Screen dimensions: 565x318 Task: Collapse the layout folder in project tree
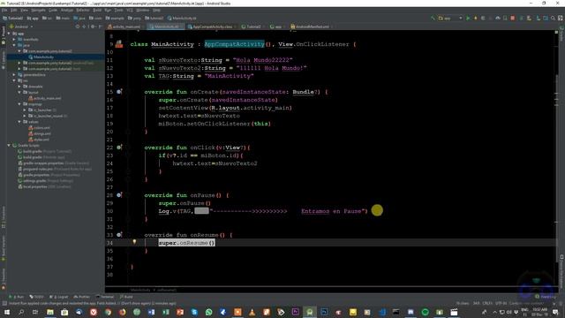[x=19, y=92]
